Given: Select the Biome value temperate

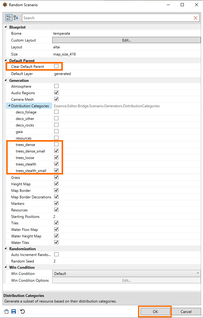Looking at the screenshot, I should click(x=62, y=33).
